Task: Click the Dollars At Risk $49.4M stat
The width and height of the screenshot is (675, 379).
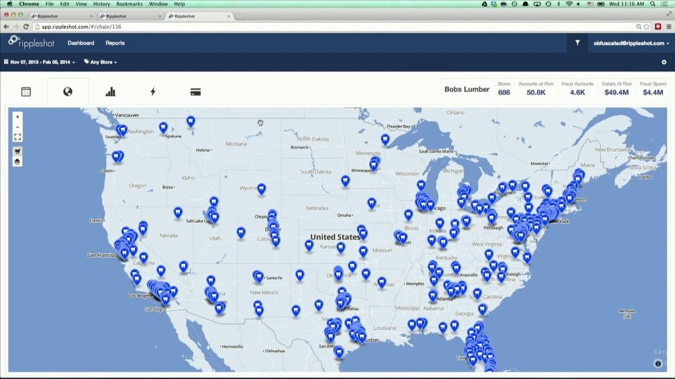Action: click(x=617, y=89)
